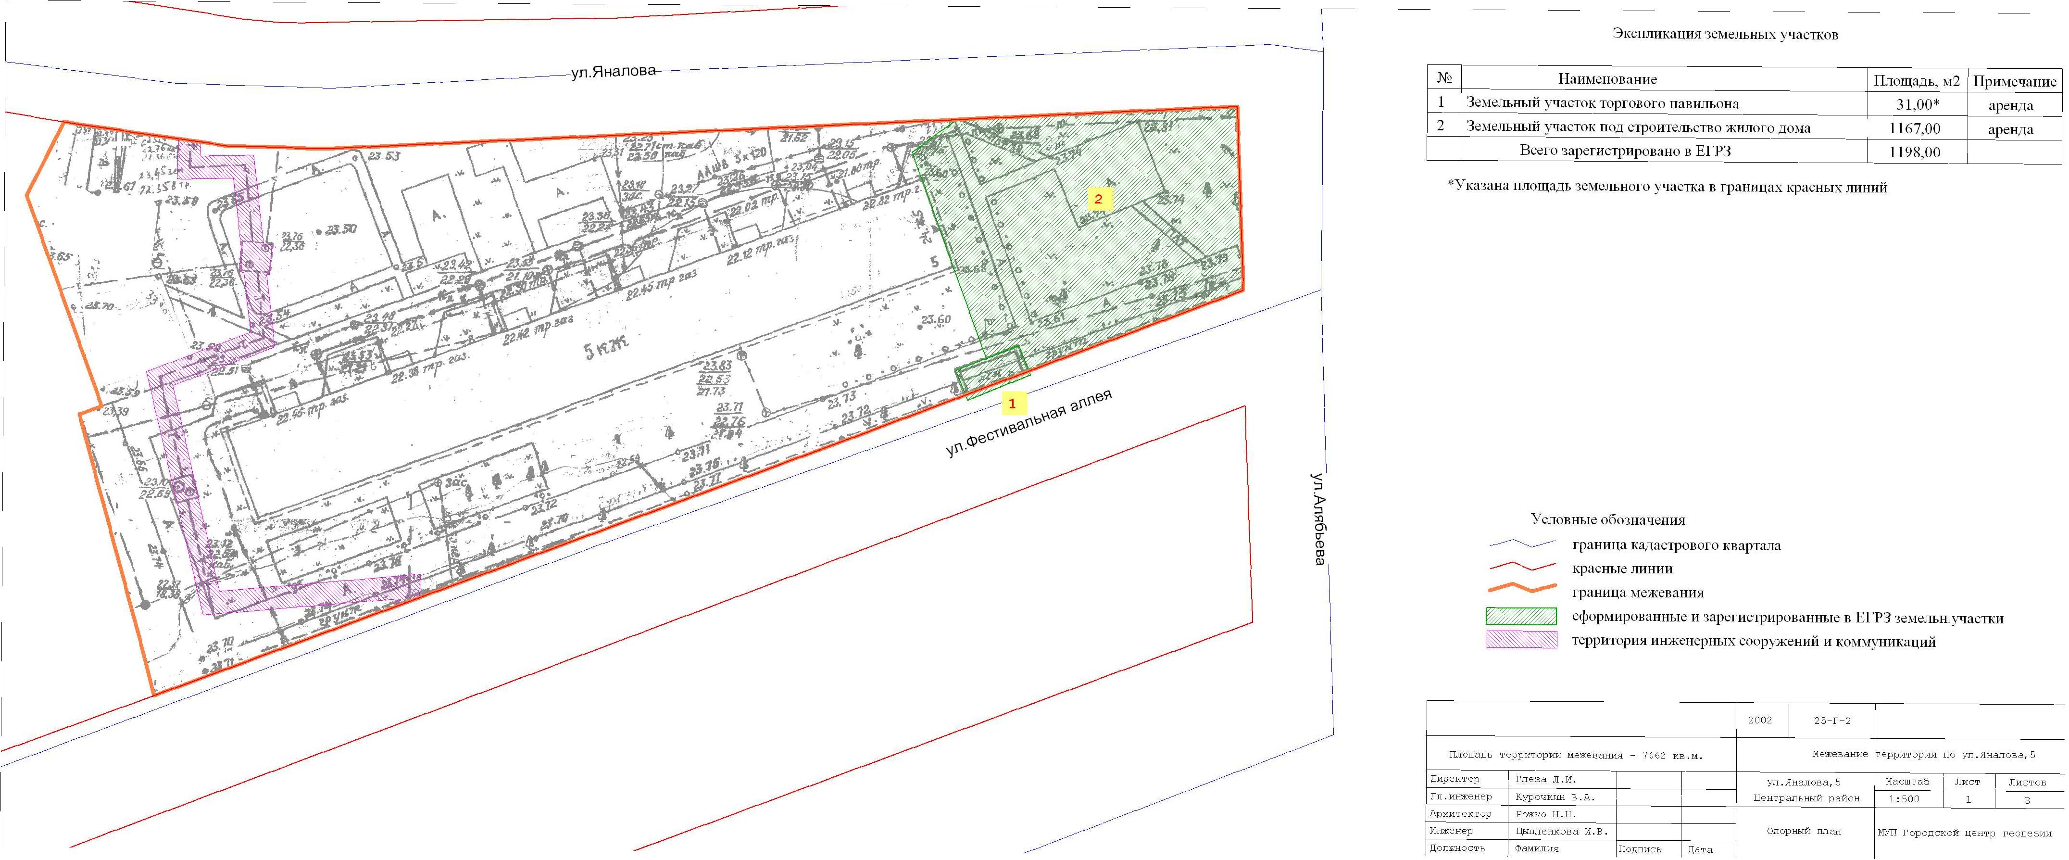This screenshot has width=2069, height=860.
Task: Click the Условные обозначения legend heading
Action: pos(1608,519)
